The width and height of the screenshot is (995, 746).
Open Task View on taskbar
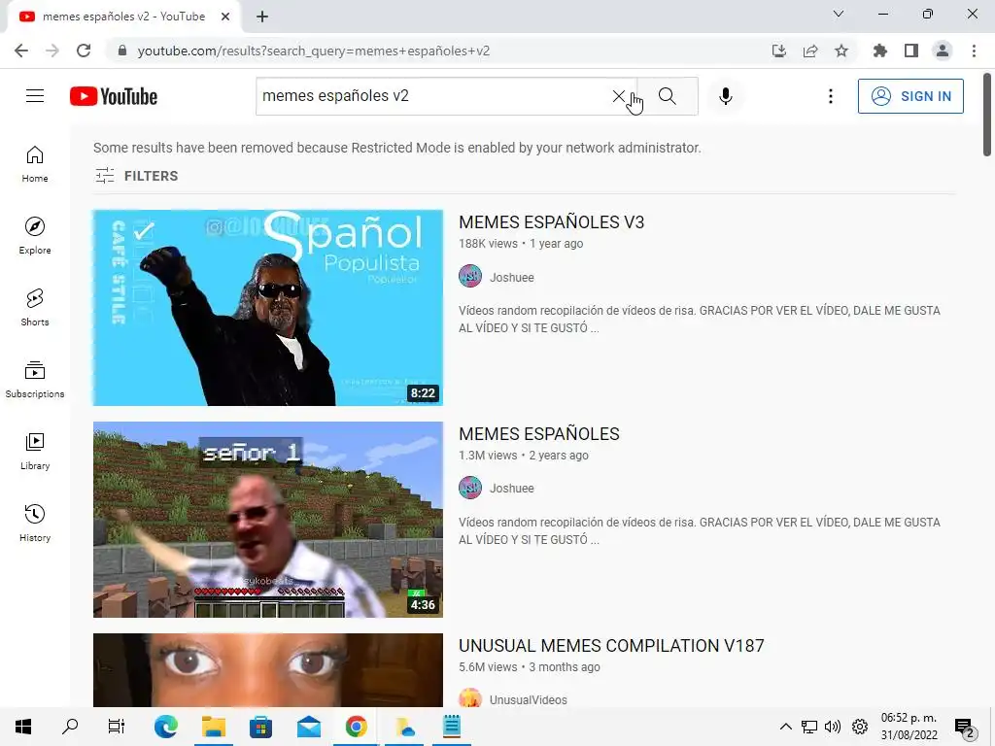(x=117, y=727)
